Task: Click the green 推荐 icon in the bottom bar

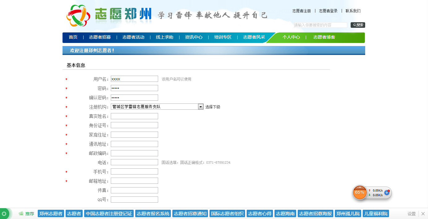Action: point(21,214)
